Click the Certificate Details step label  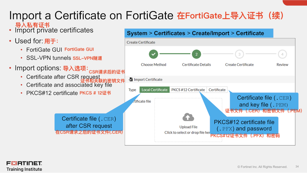point(196,65)
